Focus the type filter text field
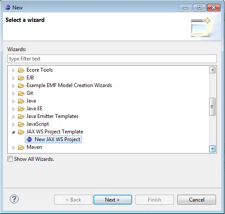 [x=112, y=59]
